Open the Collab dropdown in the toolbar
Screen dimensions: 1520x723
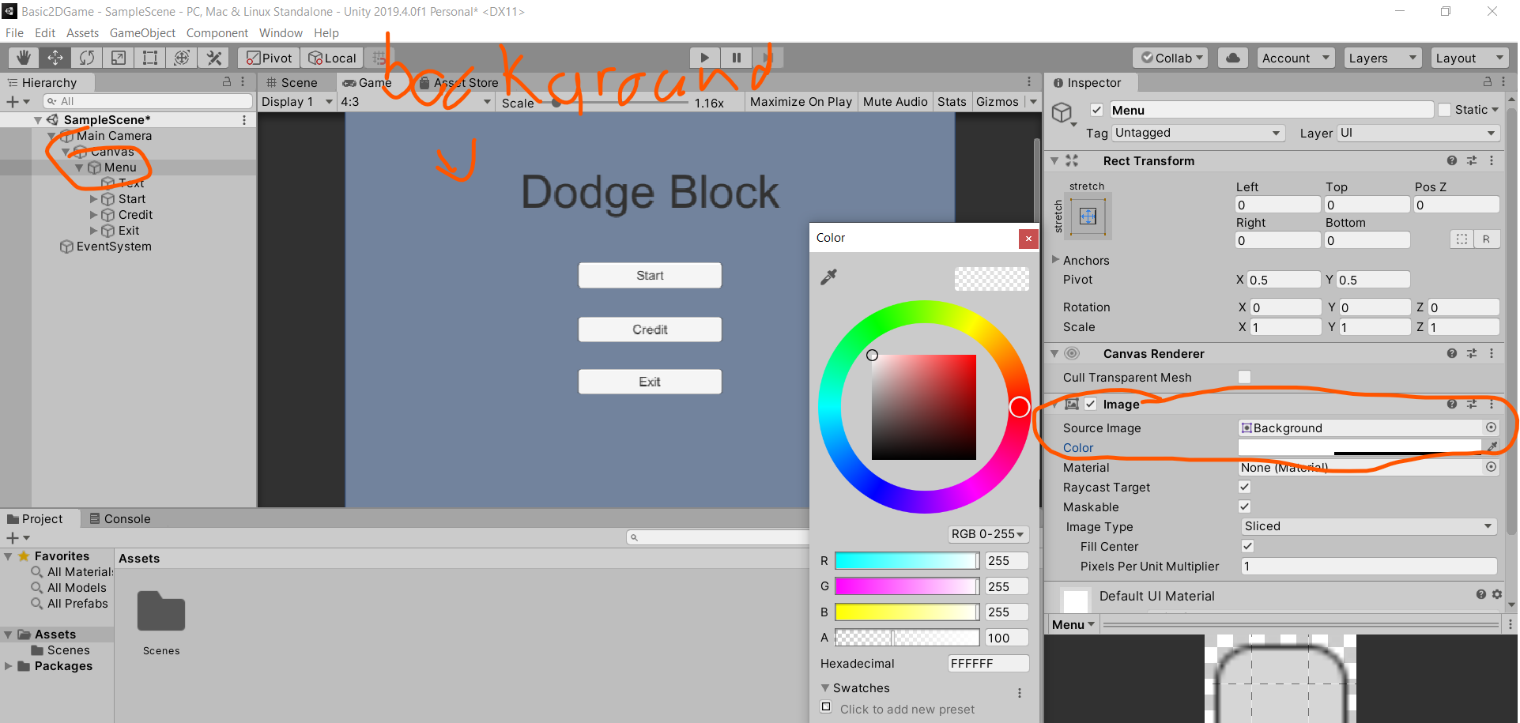coord(1170,57)
